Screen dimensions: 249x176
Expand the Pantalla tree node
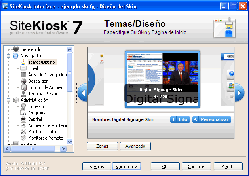(x=8, y=144)
